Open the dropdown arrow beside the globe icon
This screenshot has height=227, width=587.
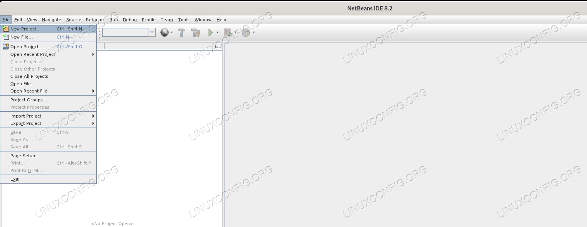(172, 32)
